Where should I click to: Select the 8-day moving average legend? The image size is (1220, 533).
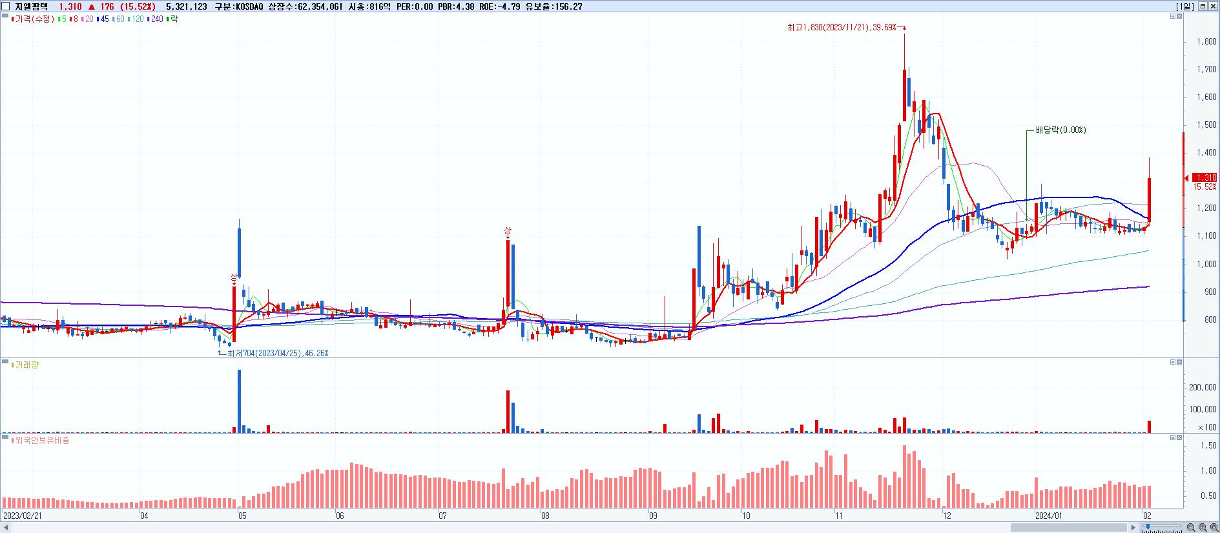73,19
